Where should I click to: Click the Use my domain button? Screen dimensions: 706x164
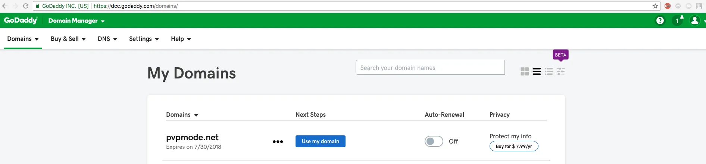(321, 141)
